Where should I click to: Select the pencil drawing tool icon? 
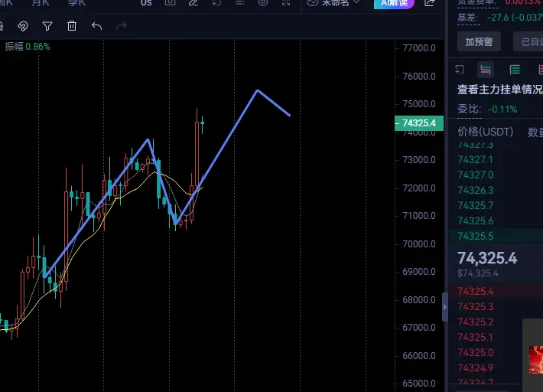coord(193,3)
